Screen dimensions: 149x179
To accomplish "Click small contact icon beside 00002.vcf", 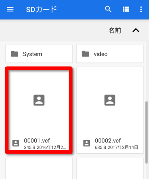I will coord(87,143).
